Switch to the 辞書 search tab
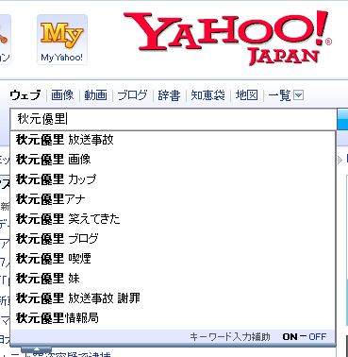The height and width of the screenshot is (357, 348). tap(169, 94)
